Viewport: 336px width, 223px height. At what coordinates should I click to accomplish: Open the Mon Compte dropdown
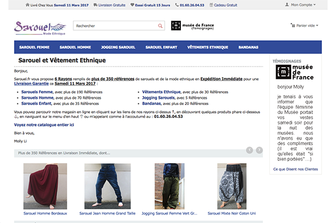pos(300,4)
